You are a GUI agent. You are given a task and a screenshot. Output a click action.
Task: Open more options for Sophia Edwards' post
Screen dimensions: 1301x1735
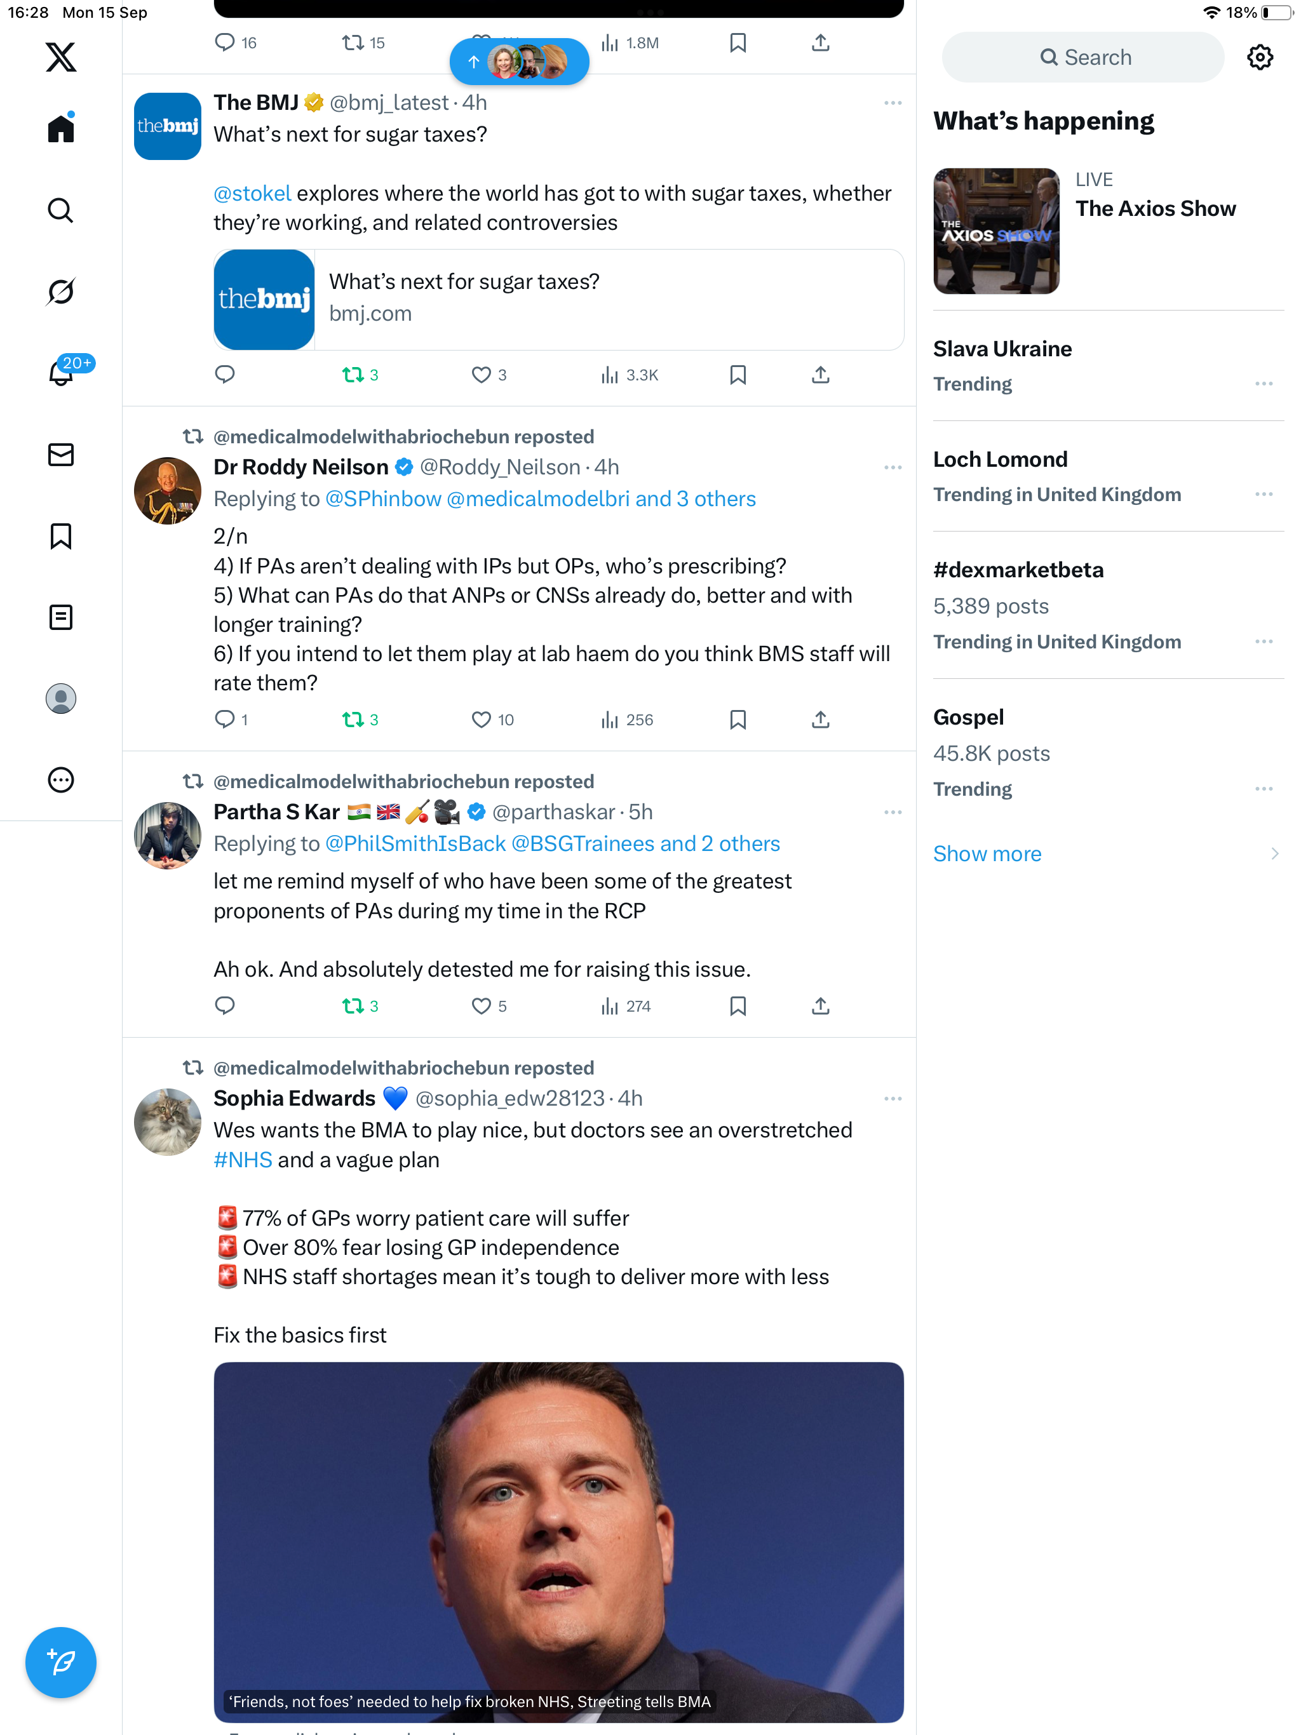tap(892, 1098)
